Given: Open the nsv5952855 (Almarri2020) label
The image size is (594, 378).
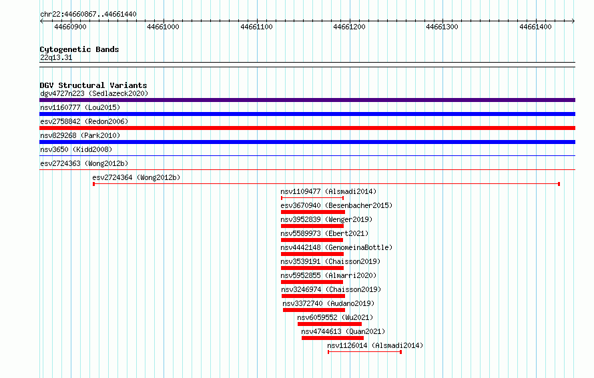Looking at the screenshot, I should click(x=328, y=275).
